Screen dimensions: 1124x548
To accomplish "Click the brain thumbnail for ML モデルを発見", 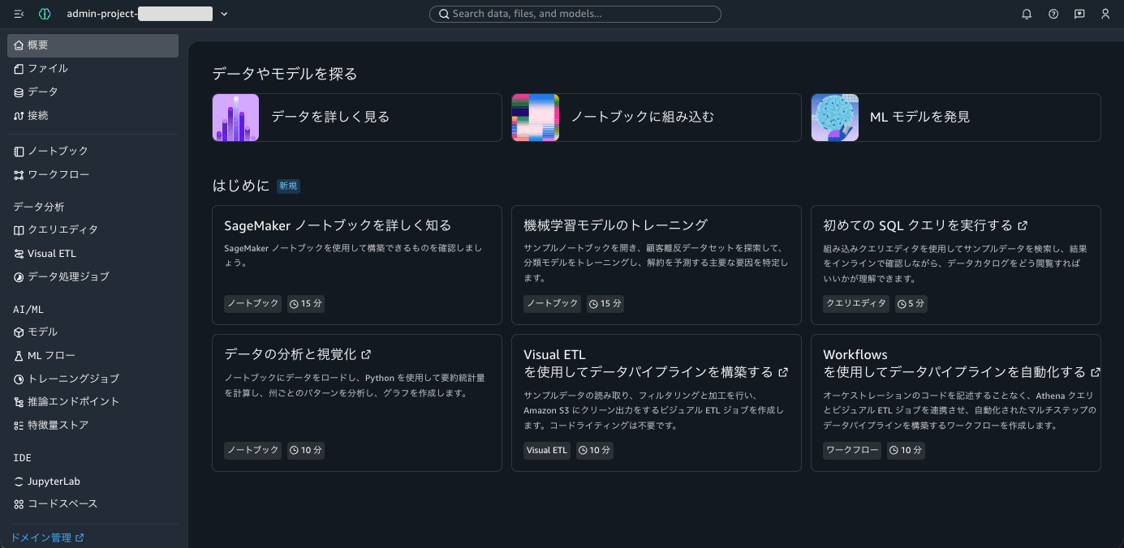I will click(x=835, y=118).
